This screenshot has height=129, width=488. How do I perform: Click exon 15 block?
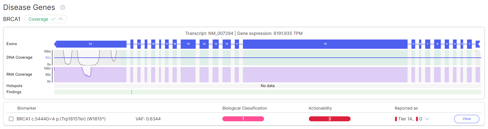(x=188, y=44)
